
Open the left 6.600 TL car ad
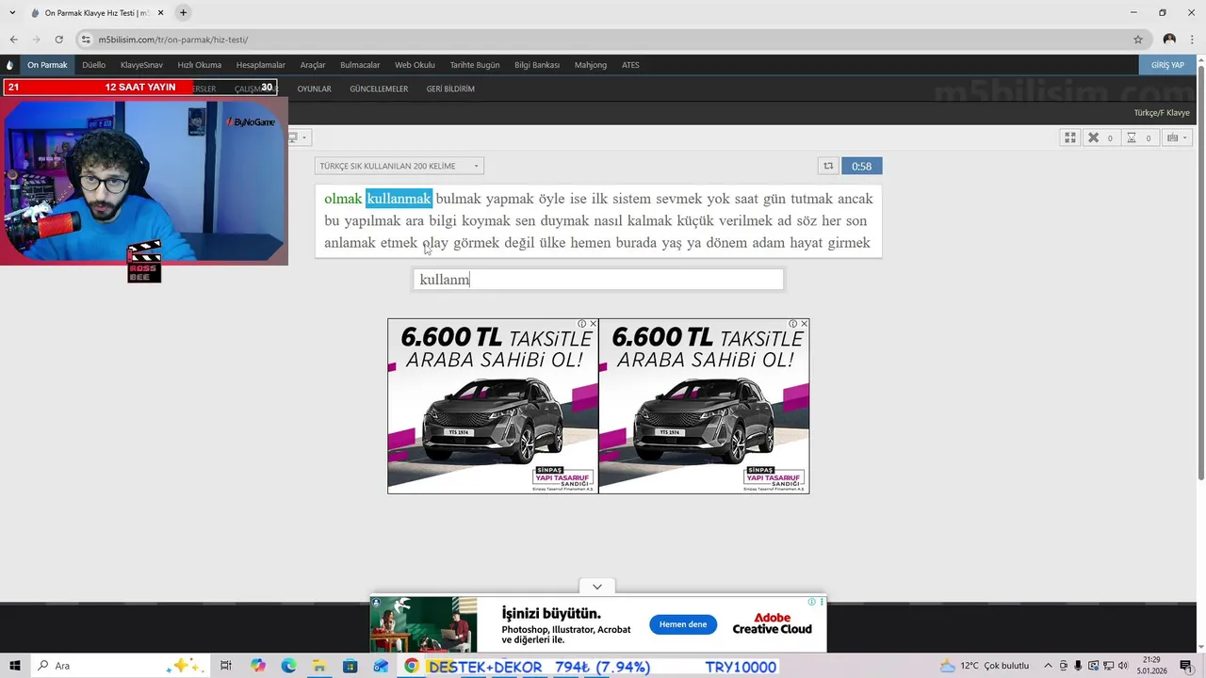pyautogui.click(x=493, y=406)
